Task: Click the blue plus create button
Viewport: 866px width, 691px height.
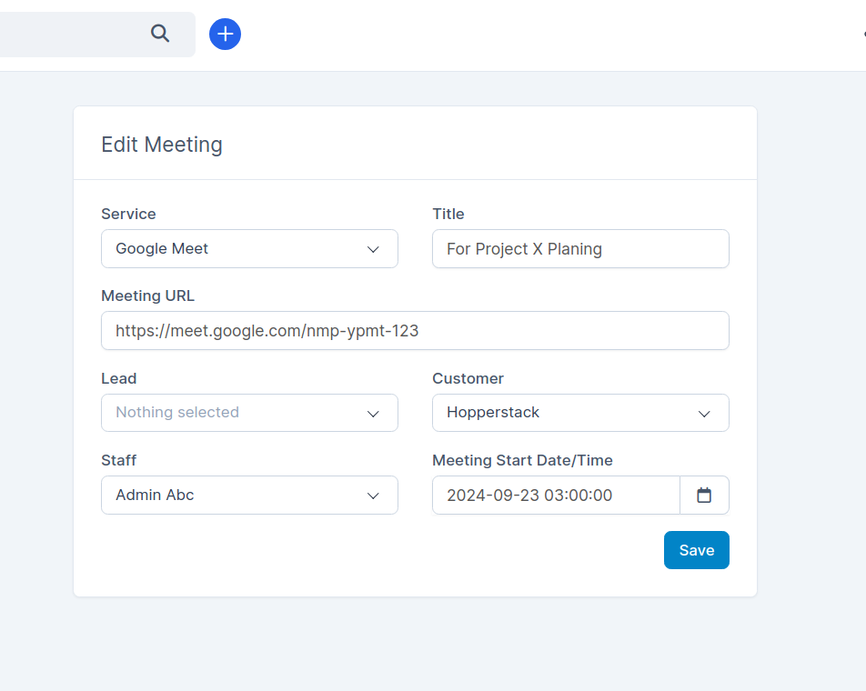Action: 225,34
